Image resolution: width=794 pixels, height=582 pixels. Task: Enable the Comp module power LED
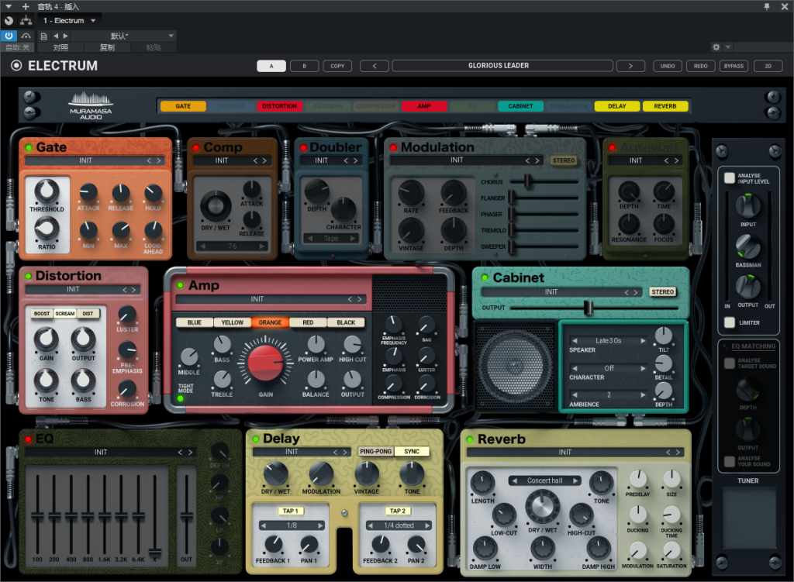point(196,148)
